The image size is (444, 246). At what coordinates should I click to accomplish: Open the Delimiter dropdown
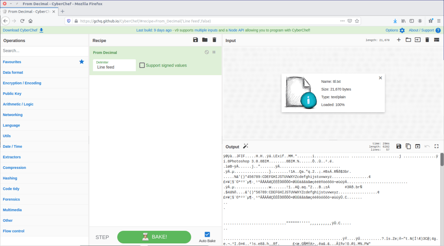114,67
